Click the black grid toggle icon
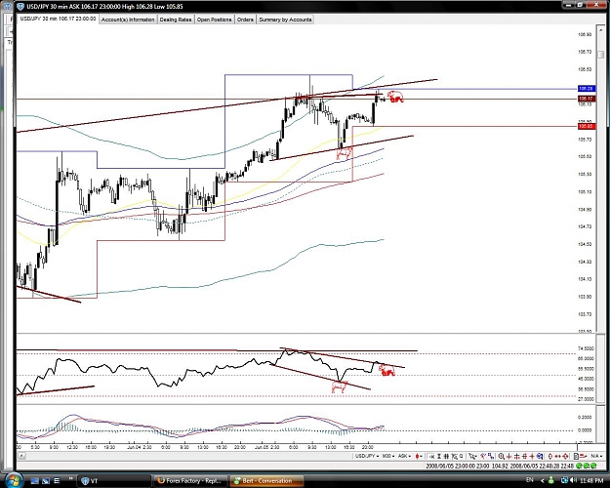 [446, 456]
